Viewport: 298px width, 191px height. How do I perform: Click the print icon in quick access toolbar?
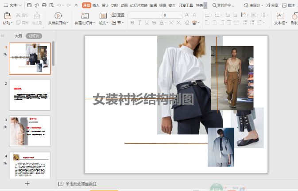[x=44, y=5]
